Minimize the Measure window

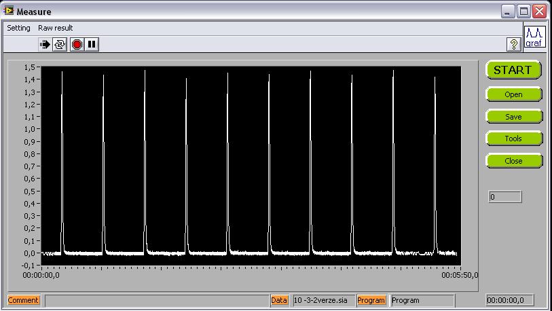point(507,12)
